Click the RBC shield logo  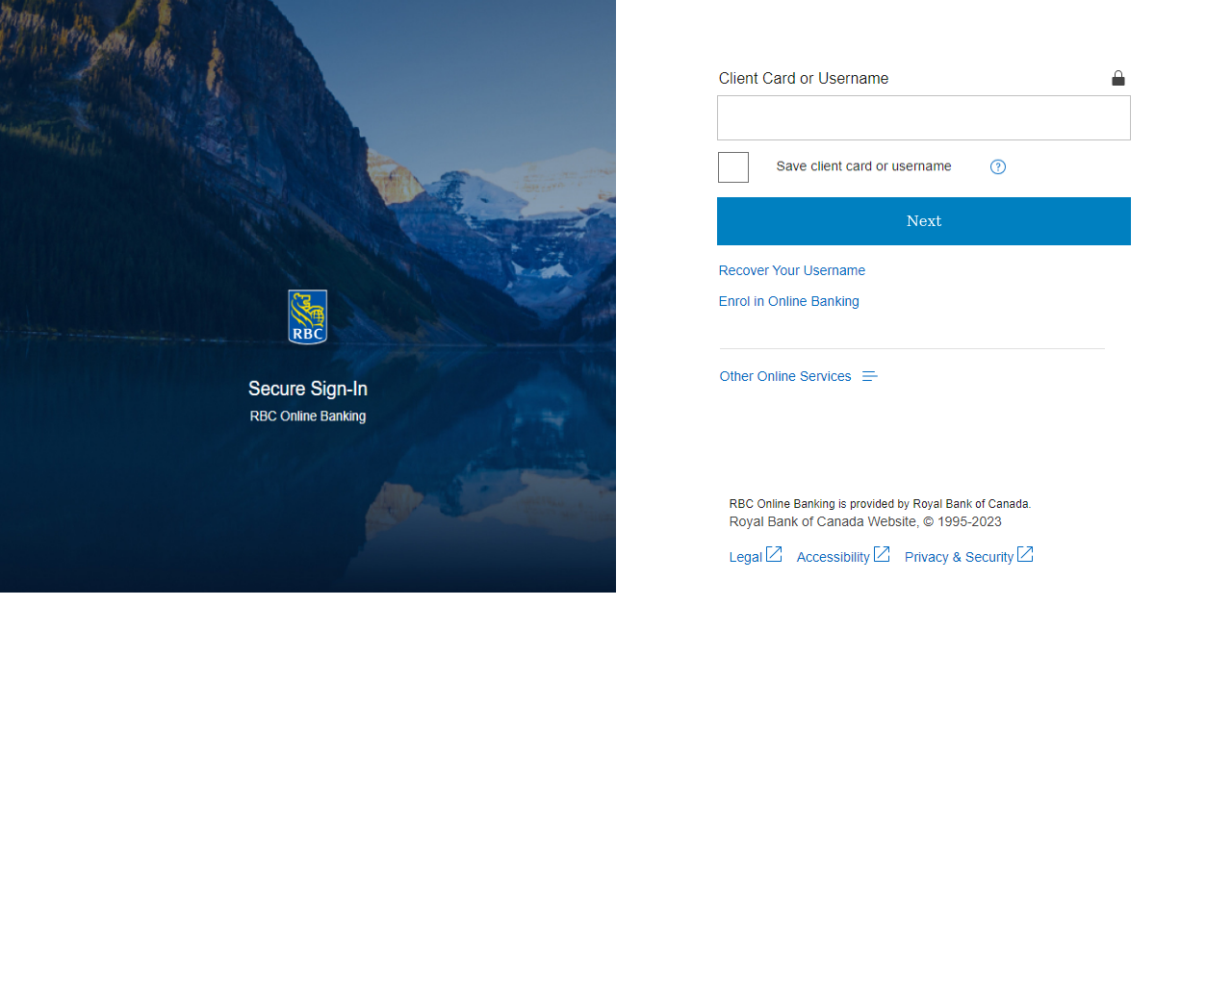click(308, 316)
